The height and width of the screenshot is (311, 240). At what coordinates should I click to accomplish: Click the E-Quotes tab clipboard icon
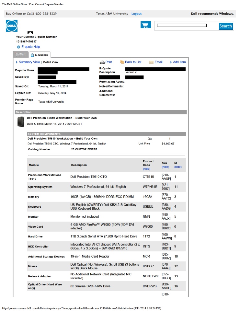[x=32, y=55]
